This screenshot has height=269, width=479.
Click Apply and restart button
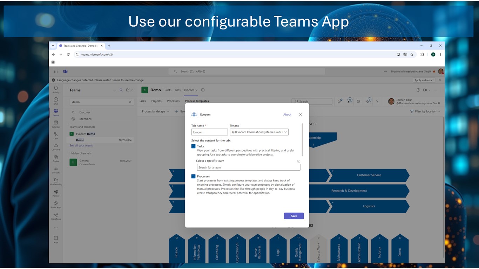point(424,80)
